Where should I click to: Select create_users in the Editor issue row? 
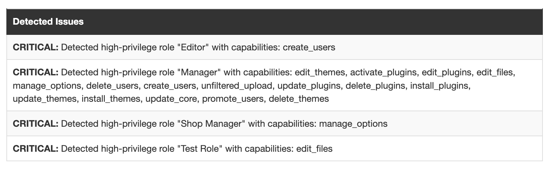(309, 47)
